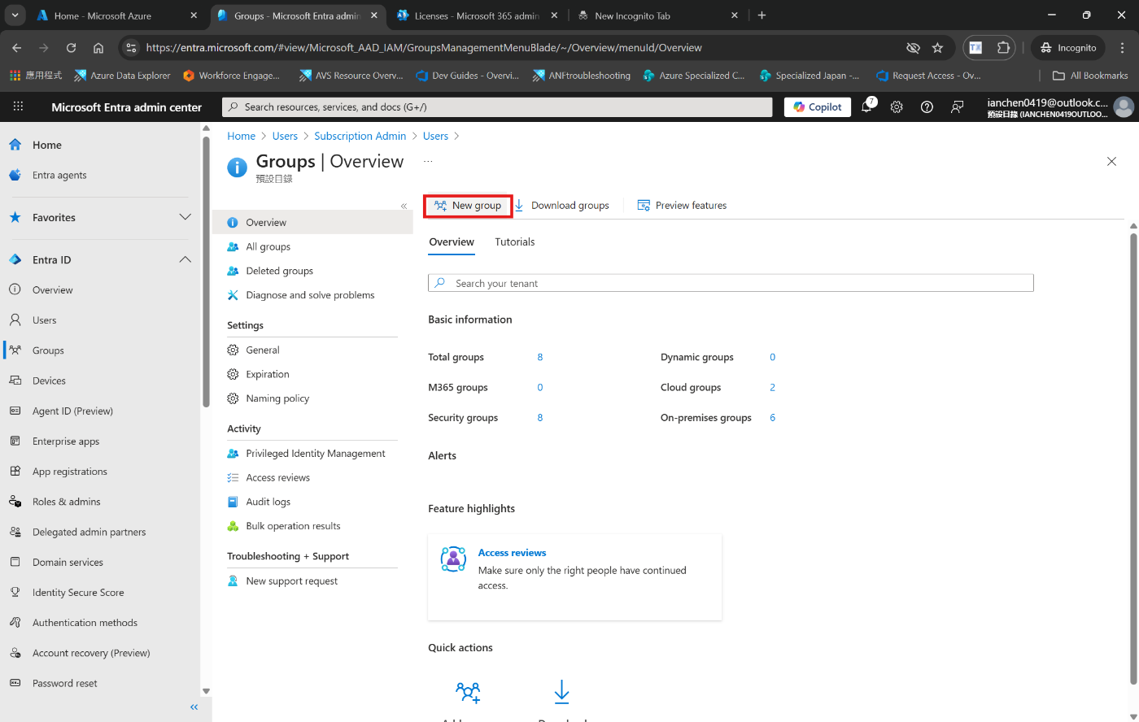The height and width of the screenshot is (722, 1139).
Task: Click the Account recovery (Preview) icon
Action: [x=15, y=653]
